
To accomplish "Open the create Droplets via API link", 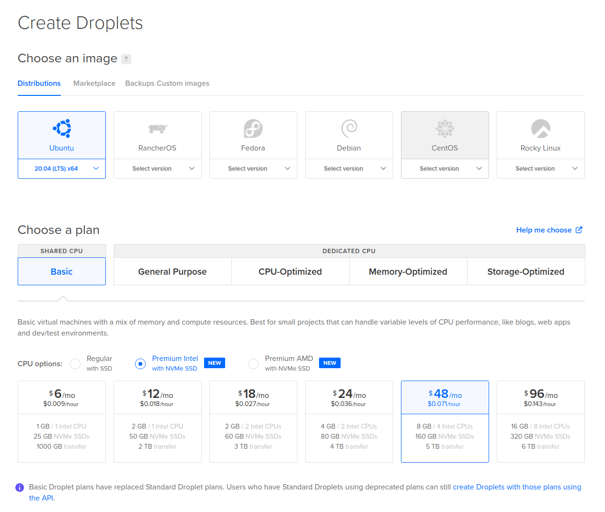I will [x=516, y=487].
